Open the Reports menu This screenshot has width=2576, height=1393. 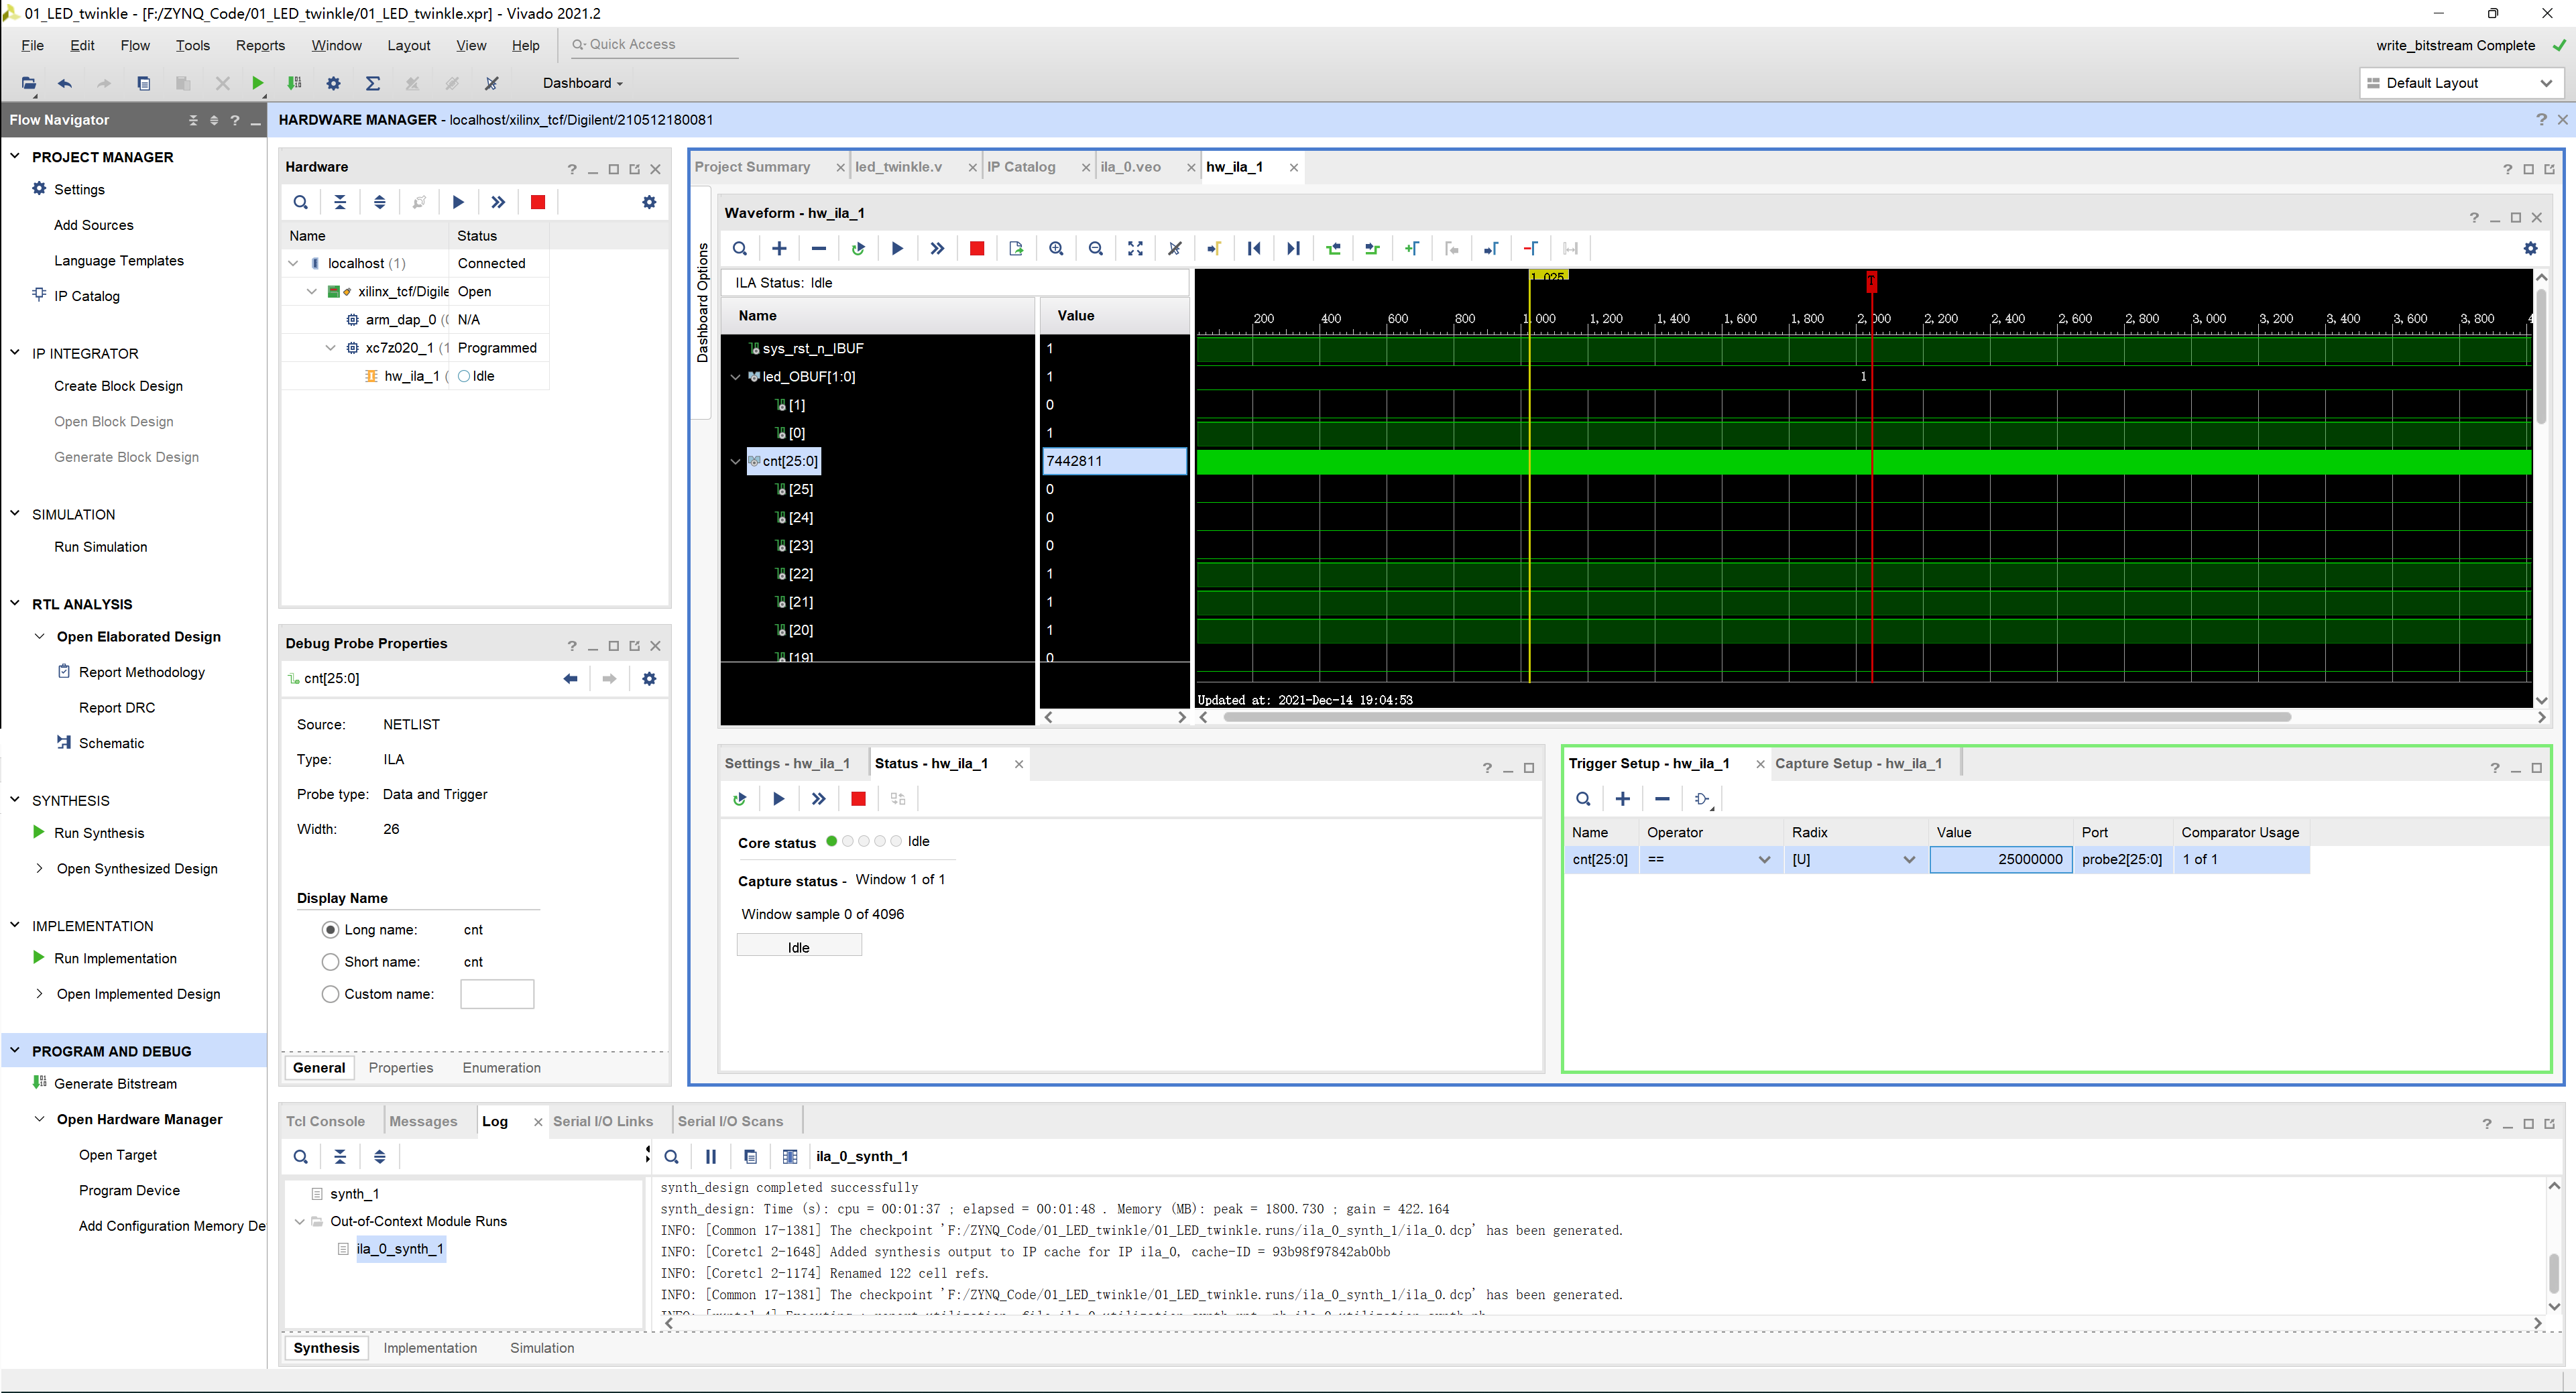click(x=260, y=45)
